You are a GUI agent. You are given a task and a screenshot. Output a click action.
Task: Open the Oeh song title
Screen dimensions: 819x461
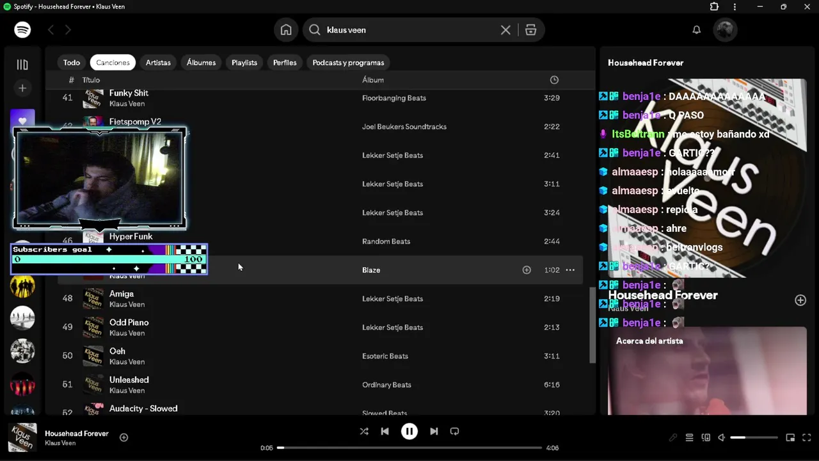click(x=117, y=352)
